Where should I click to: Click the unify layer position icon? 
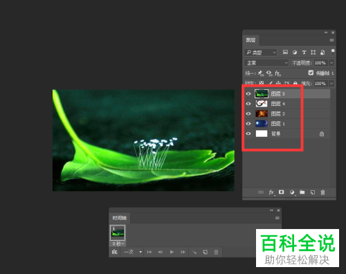pyautogui.click(x=261, y=73)
